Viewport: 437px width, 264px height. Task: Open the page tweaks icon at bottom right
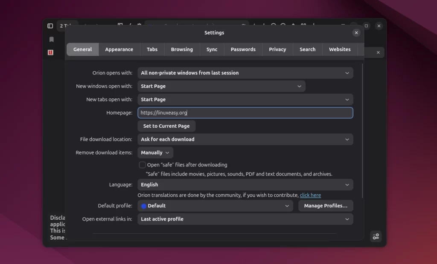coord(376,236)
